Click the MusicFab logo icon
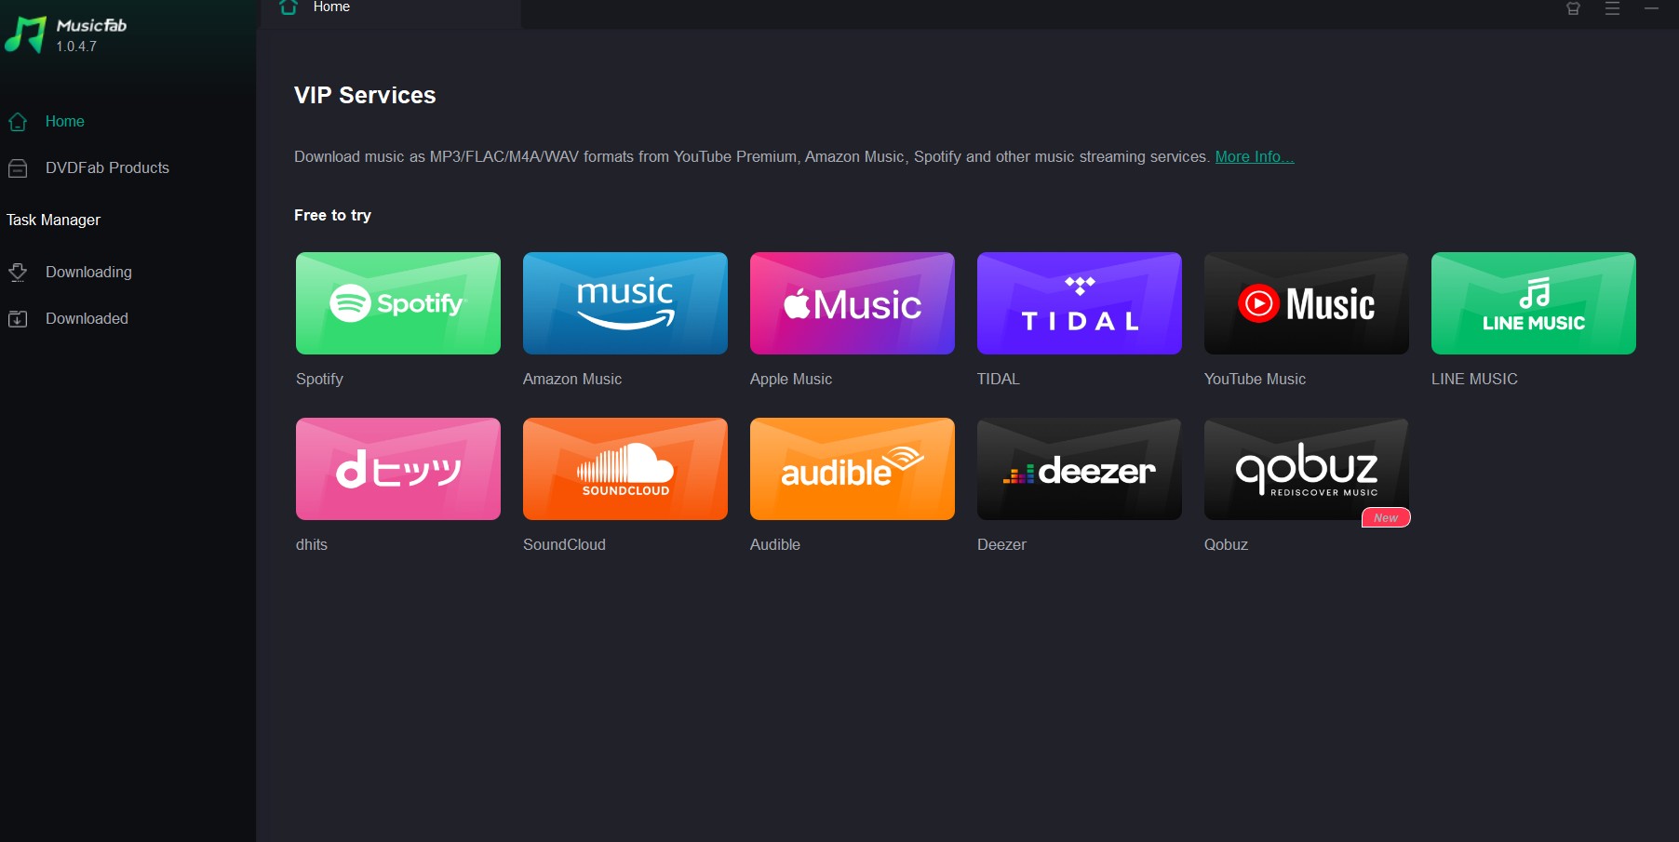Viewport: 1679px width, 842px height. point(25,34)
